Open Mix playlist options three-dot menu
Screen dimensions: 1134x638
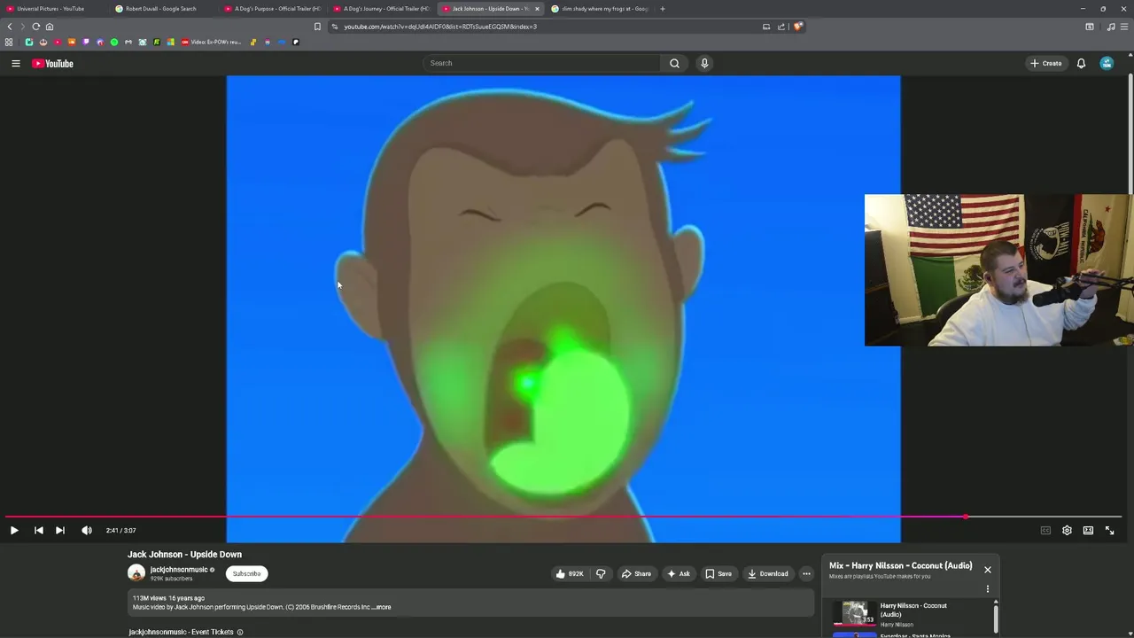pyautogui.click(x=988, y=589)
